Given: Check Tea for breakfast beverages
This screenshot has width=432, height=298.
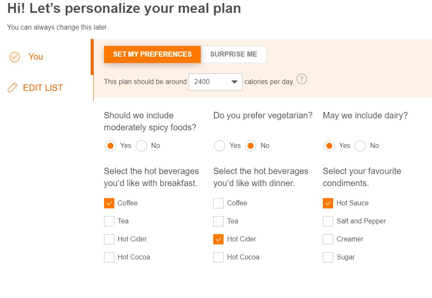Looking at the screenshot, I should [109, 221].
